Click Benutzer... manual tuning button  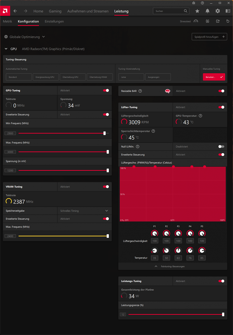tap(214, 77)
